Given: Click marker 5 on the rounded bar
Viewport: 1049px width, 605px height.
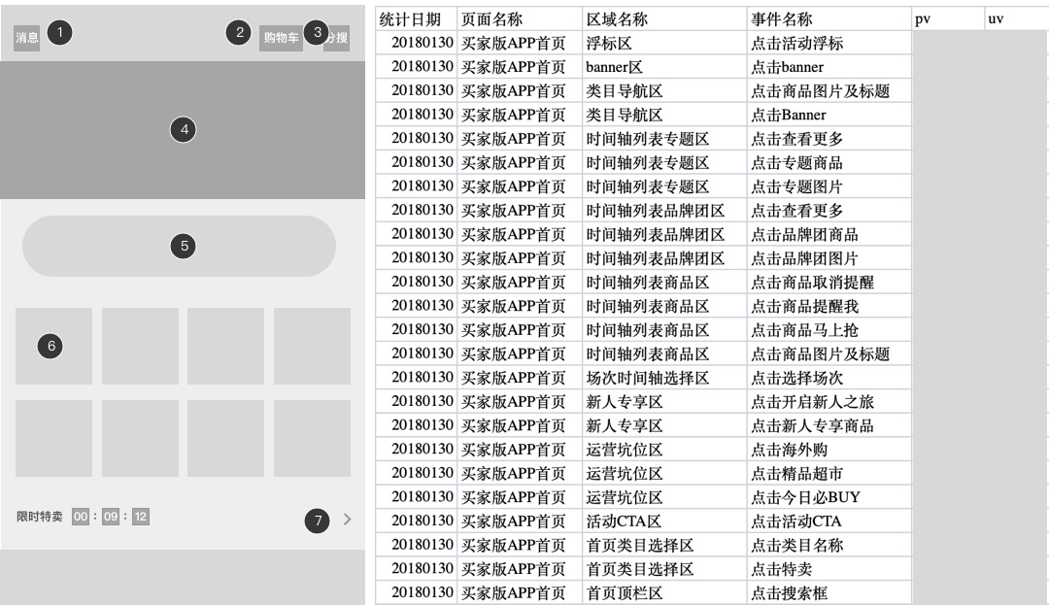Looking at the screenshot, I should (183, 246).
